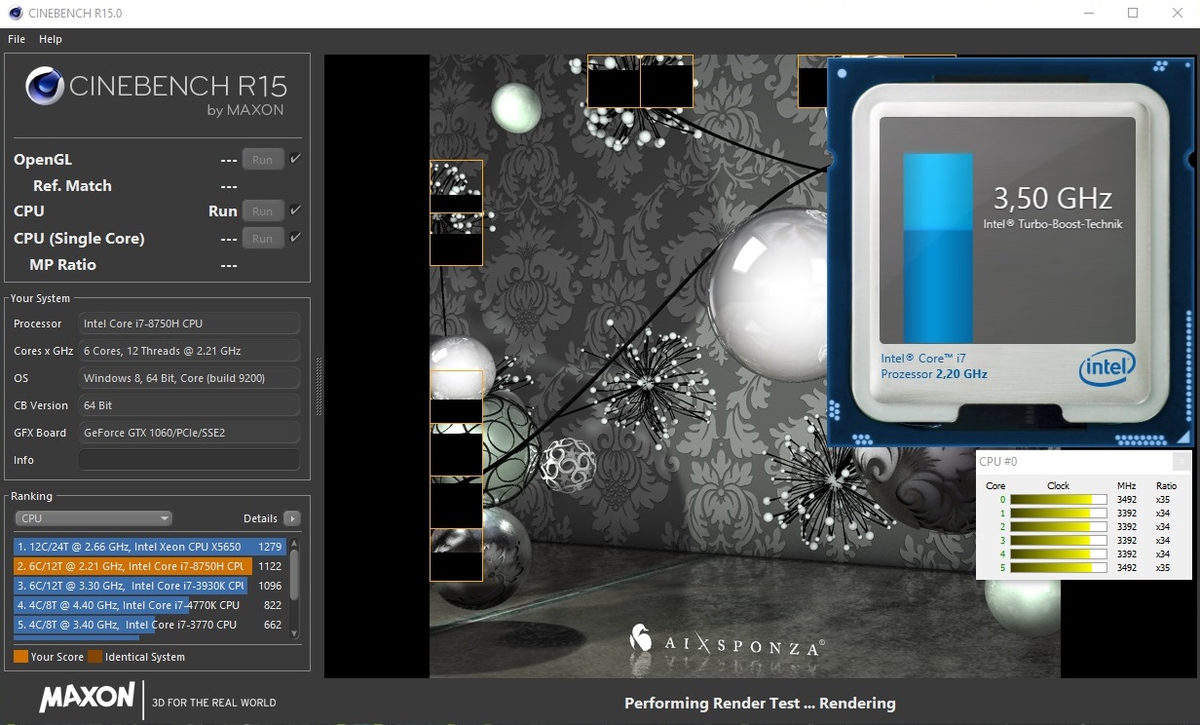
Task: Click the MAXON logo at bottom
Action: tap(88, 697)
